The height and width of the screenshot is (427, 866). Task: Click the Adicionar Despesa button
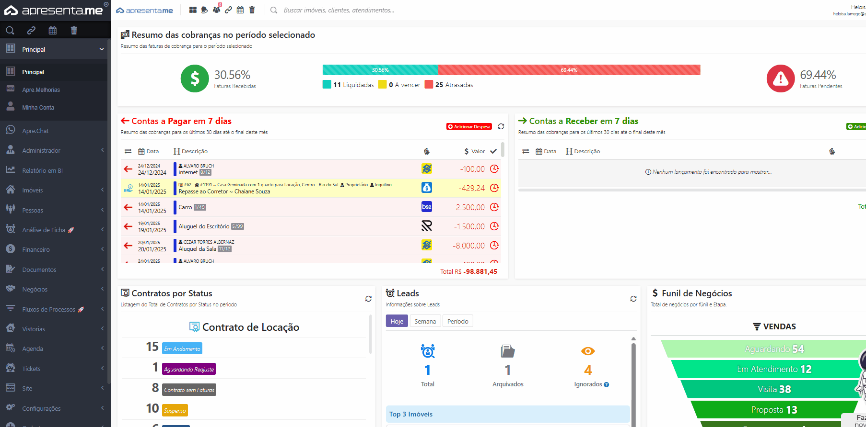(x=469, y=127)
